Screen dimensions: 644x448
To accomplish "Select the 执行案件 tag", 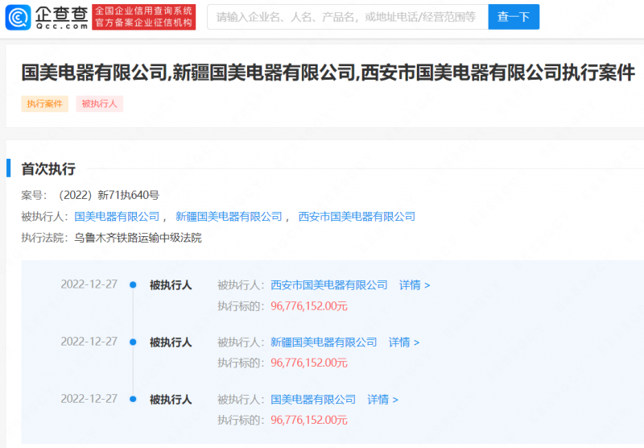I will 45,104.
